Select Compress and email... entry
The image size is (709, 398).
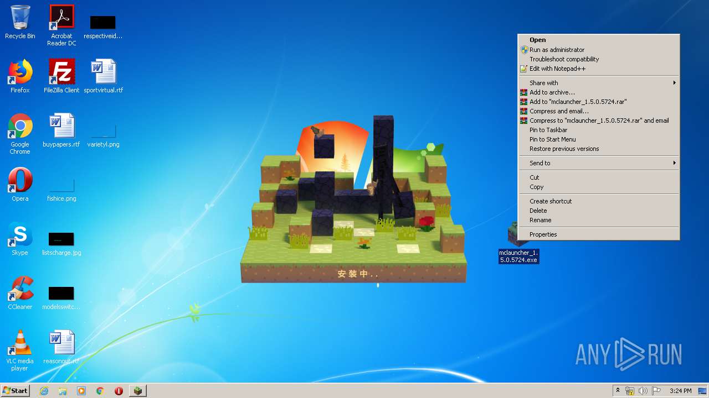598,111
